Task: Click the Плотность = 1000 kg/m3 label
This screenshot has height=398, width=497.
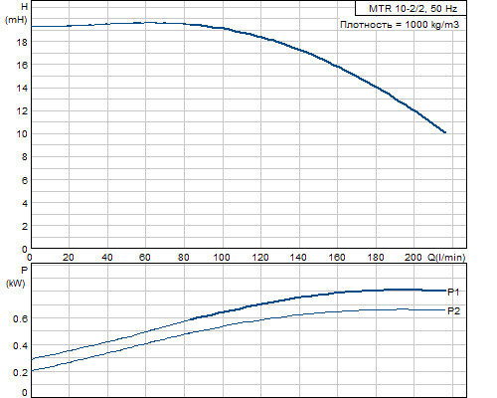Action: [400, 25]
